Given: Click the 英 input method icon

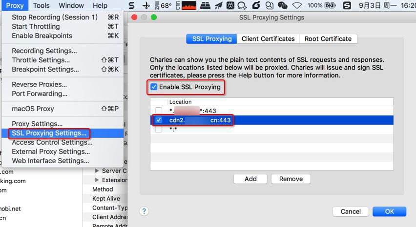Looking at the screenshot, I should [230, 5].
